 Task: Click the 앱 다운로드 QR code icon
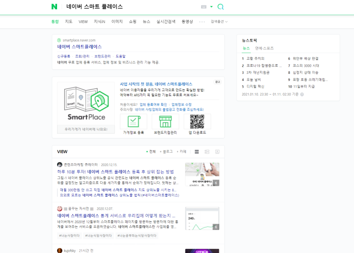pos(197,122)
